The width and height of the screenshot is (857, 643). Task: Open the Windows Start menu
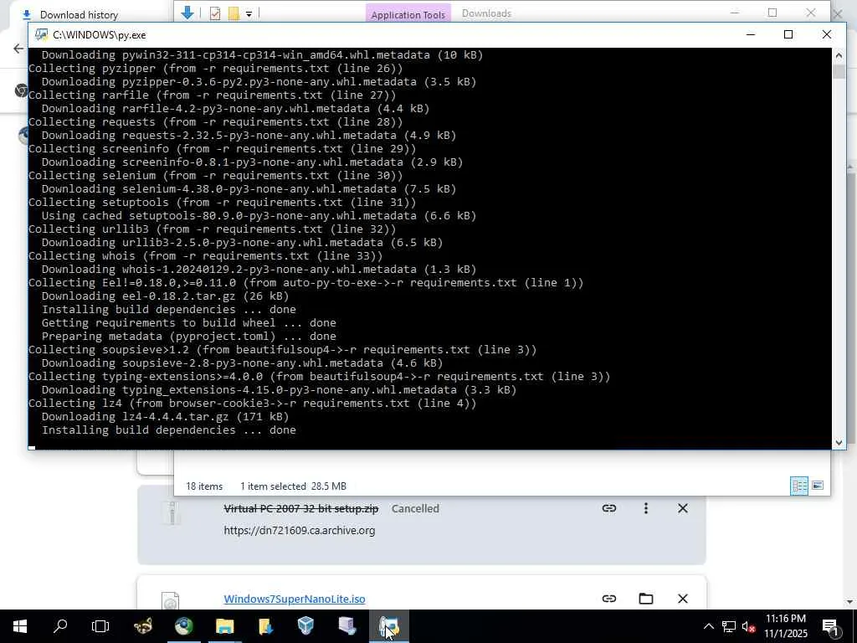click(20, 626)
